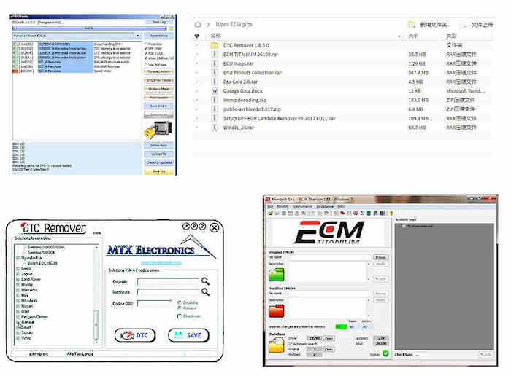Toggle the Vmax / AdBlue checkbox in ECUsafe
This screenshot has width=511, height=376.
pos(146,58)
